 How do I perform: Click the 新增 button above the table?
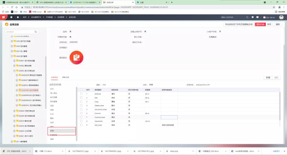pos(268,77)
